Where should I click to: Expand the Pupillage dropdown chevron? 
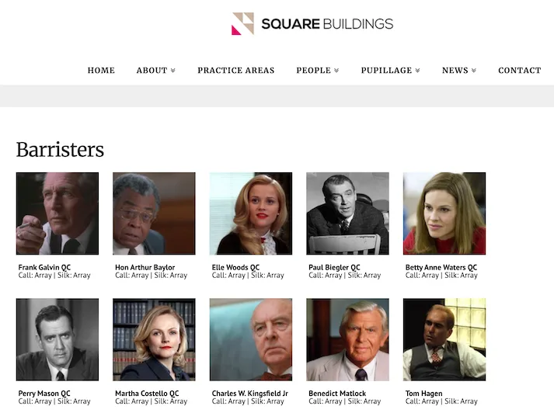417,71
